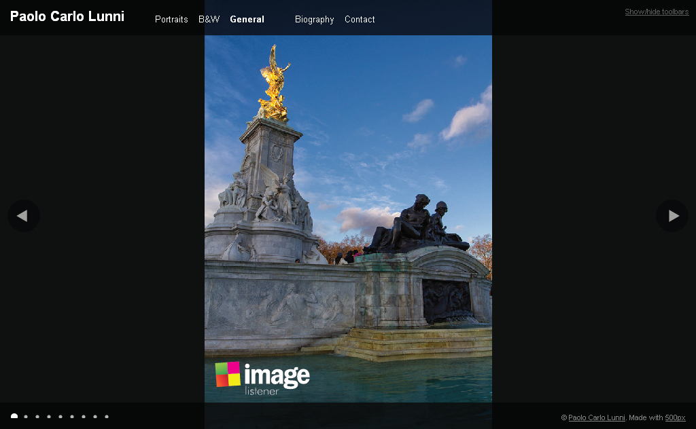Click the Show/hide toolbars link
Screen dimensions: 696x429
[x=657, y=12]
